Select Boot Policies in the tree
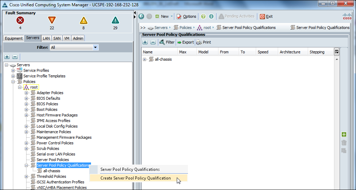 point(47,109)
